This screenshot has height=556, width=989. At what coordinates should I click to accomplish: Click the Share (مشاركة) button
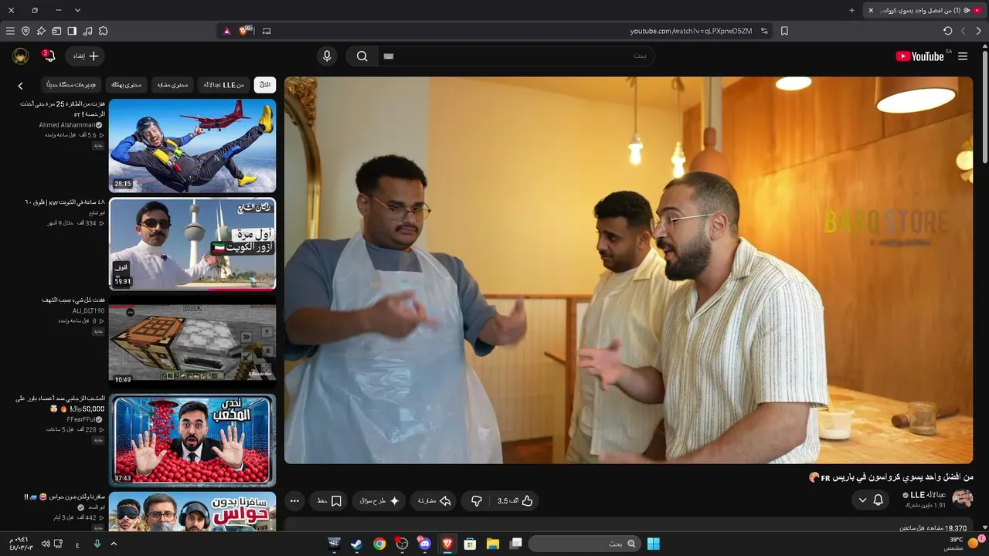point(434,501)
